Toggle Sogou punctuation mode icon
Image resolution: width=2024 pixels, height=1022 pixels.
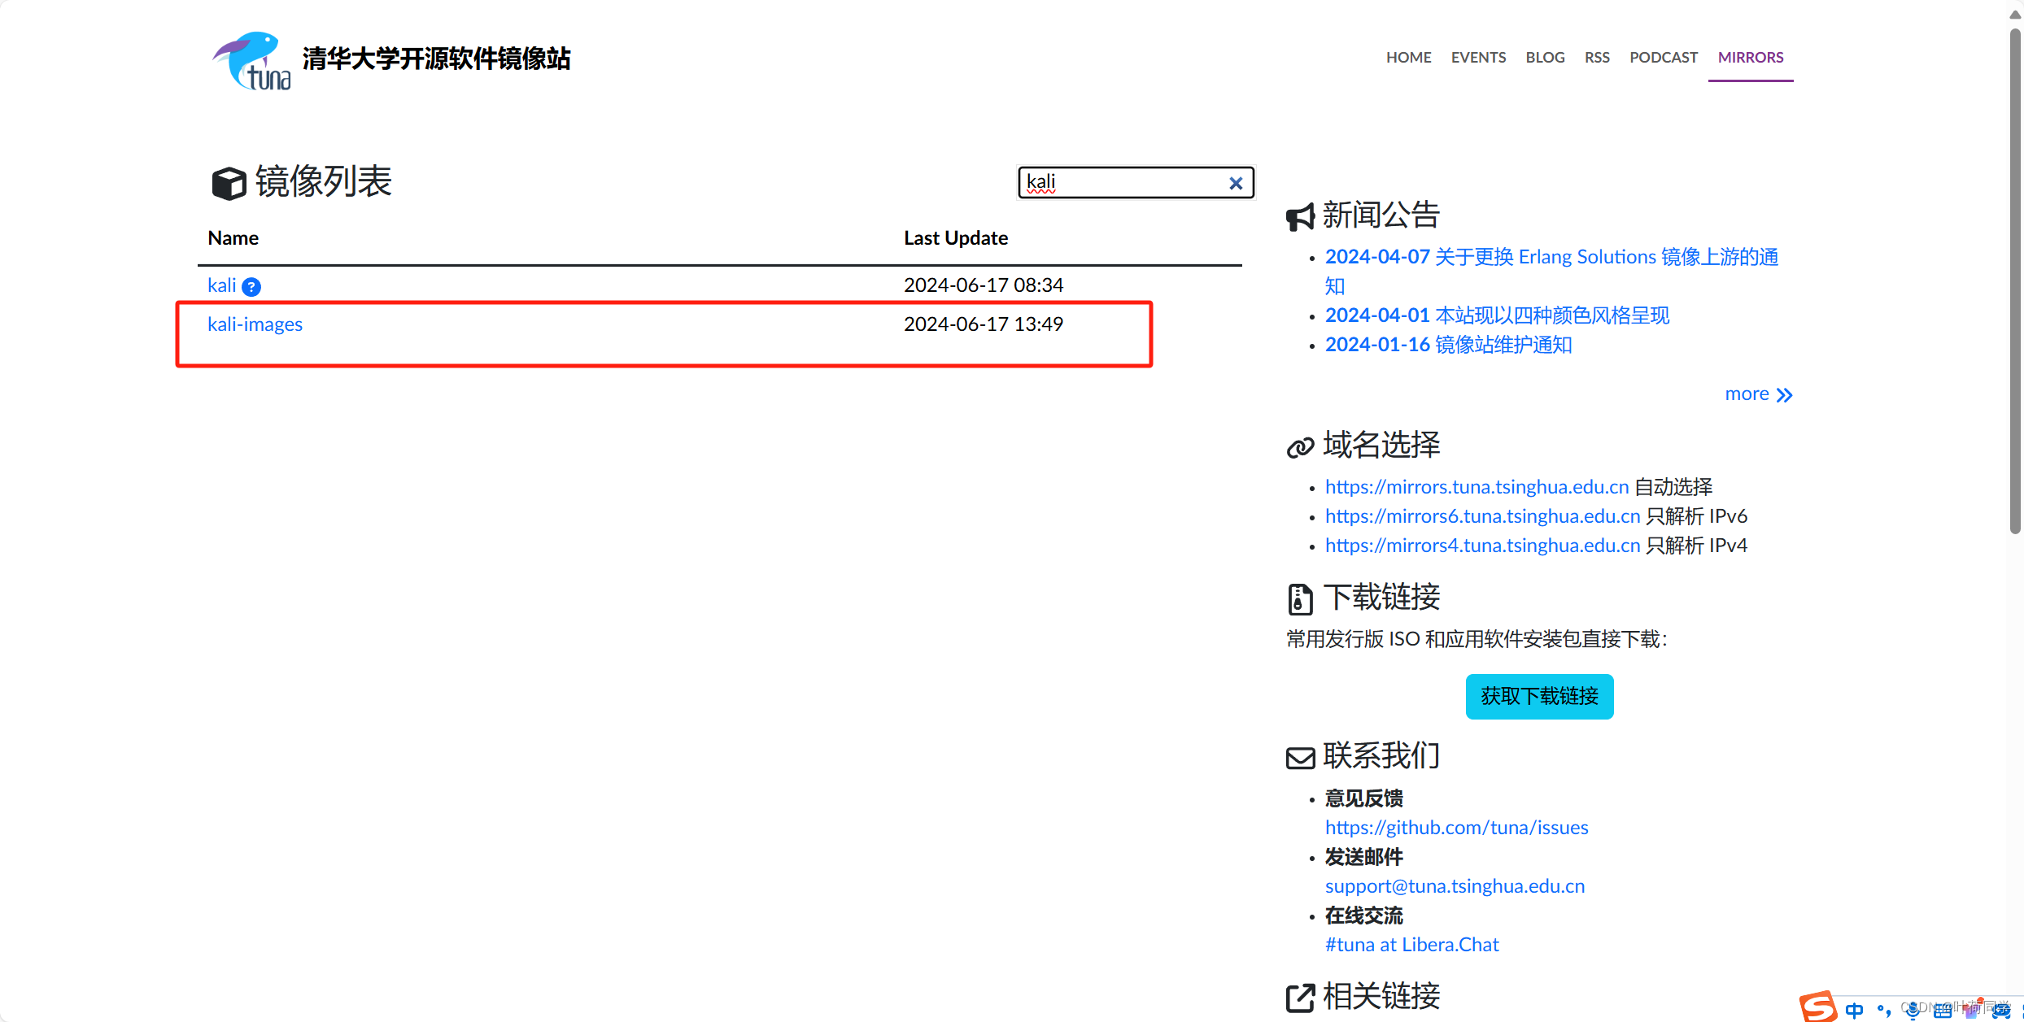point(1883,1011)
